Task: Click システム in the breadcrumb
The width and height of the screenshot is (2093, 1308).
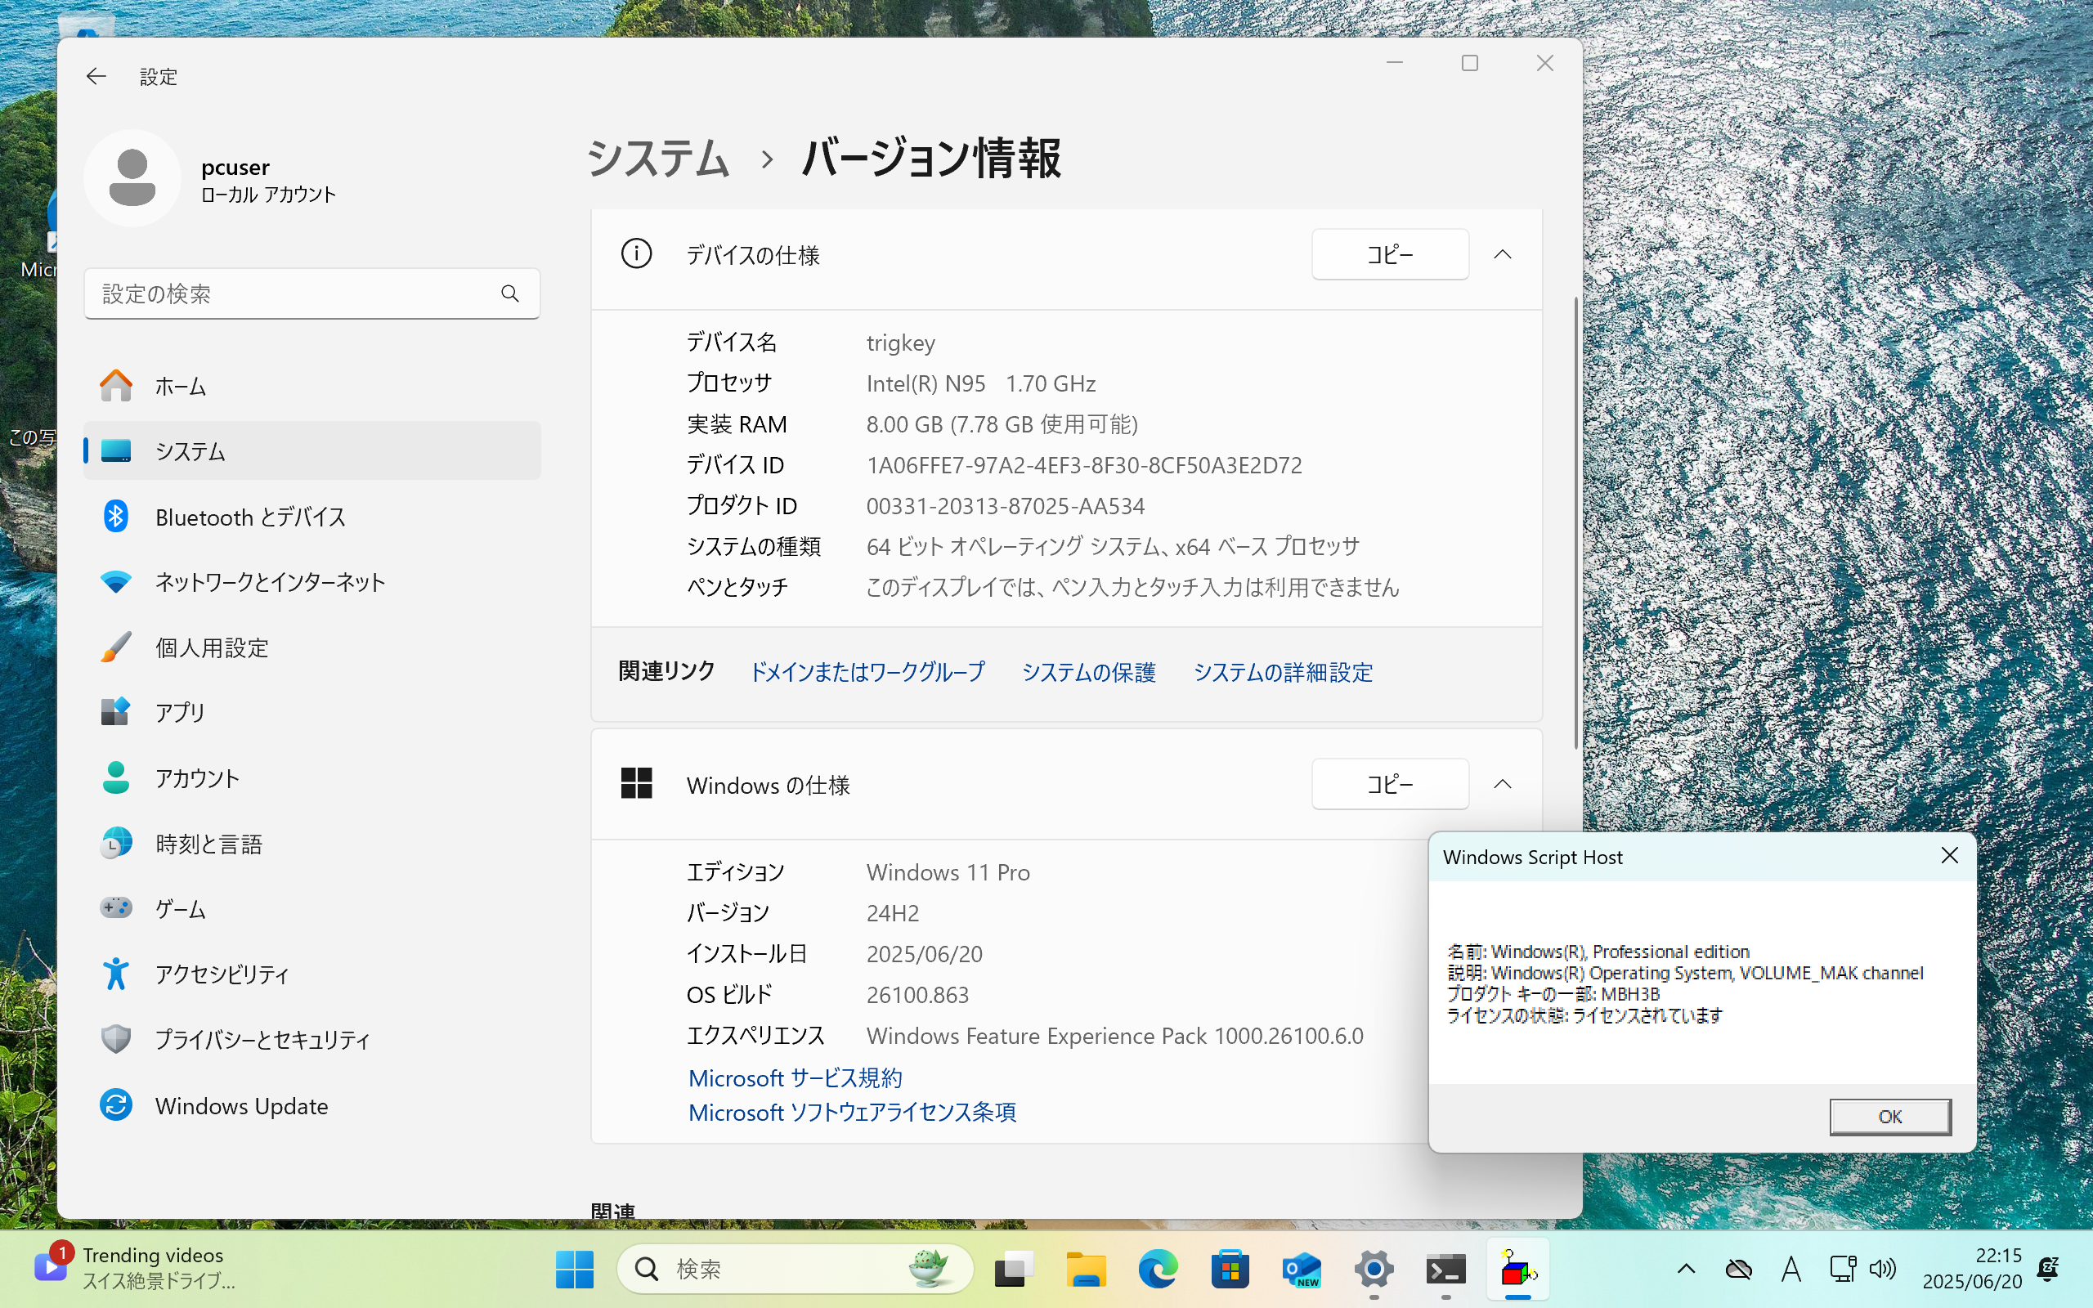Action: pyautogui.click(x=658, y=159)
